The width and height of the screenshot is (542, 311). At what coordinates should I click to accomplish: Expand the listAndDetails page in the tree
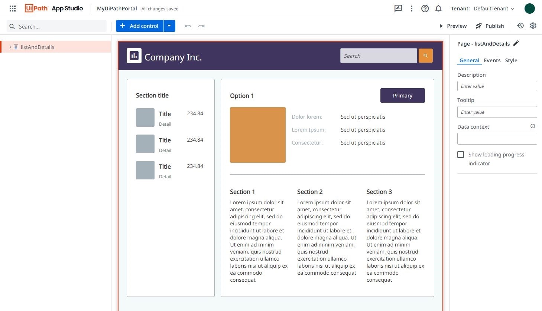[x=10, y=47]
